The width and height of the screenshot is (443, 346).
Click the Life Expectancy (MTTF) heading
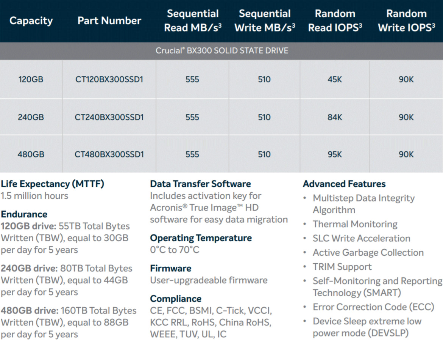click(x=53, y=184)
